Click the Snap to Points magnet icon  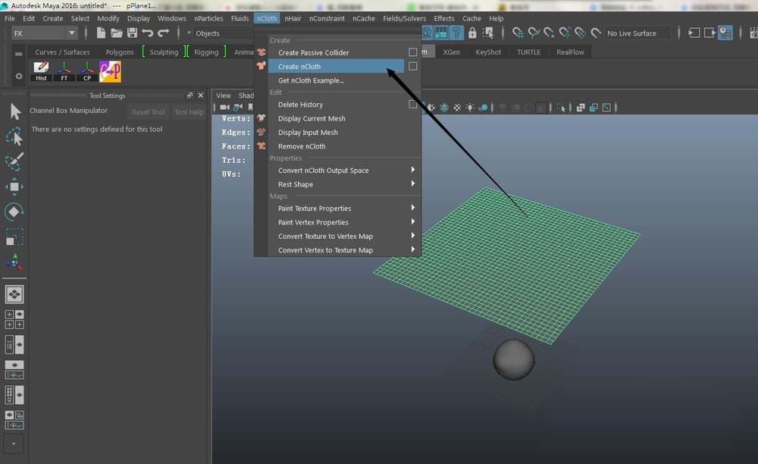tap(549, 33)
